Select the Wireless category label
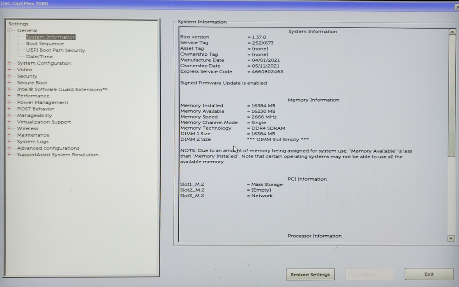Image resolution: width=459 pixels, height=287 pixels. pos(28,128)
